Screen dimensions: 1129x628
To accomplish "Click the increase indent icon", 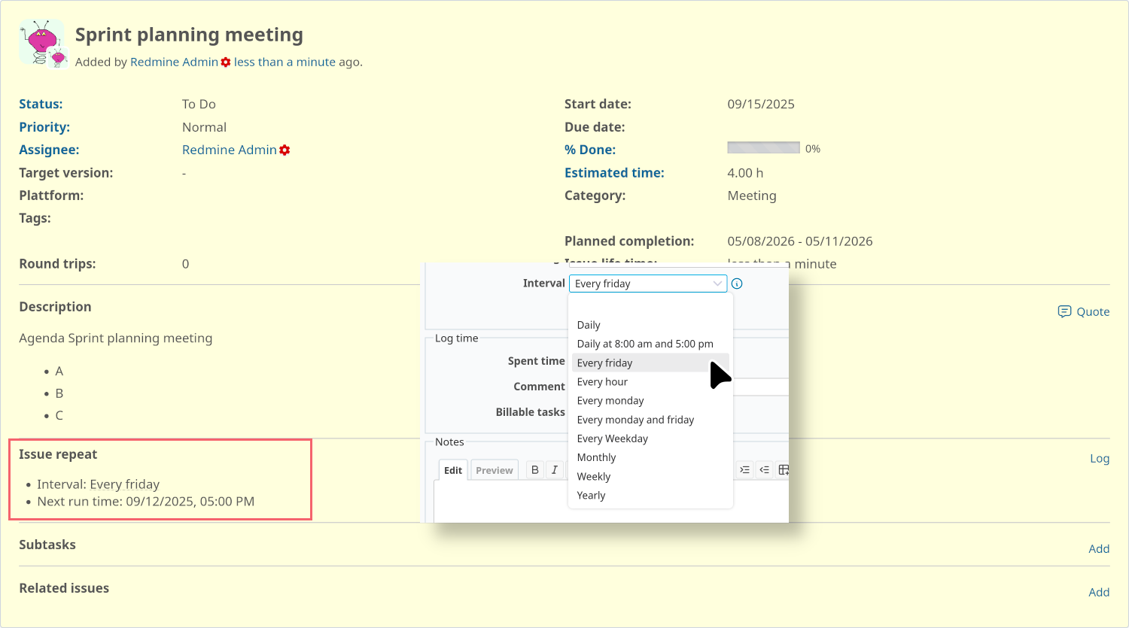I will point(744,469).
